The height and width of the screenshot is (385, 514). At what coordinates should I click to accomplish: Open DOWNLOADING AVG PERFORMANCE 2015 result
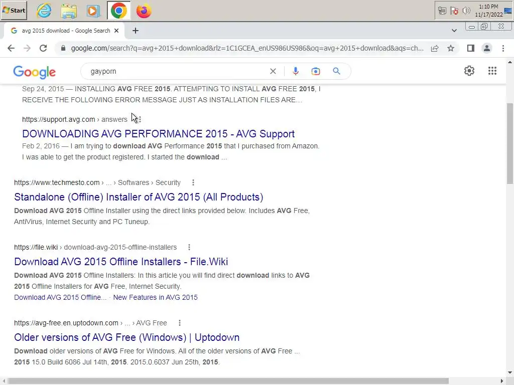tap(158, 133)
